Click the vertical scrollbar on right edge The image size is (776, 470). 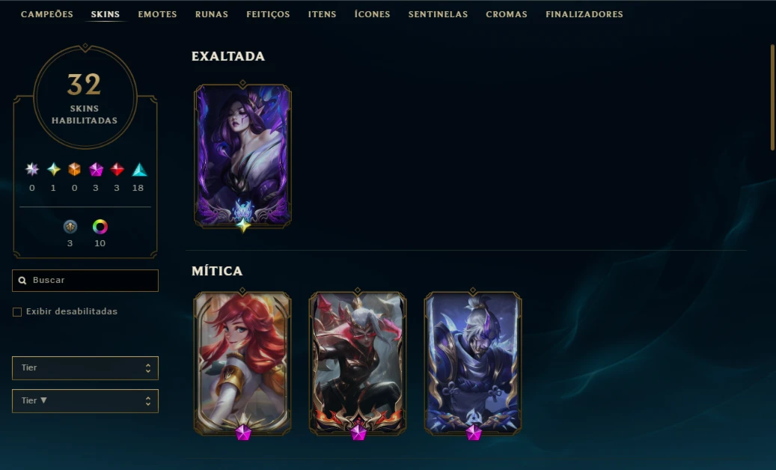click(772, 97)
